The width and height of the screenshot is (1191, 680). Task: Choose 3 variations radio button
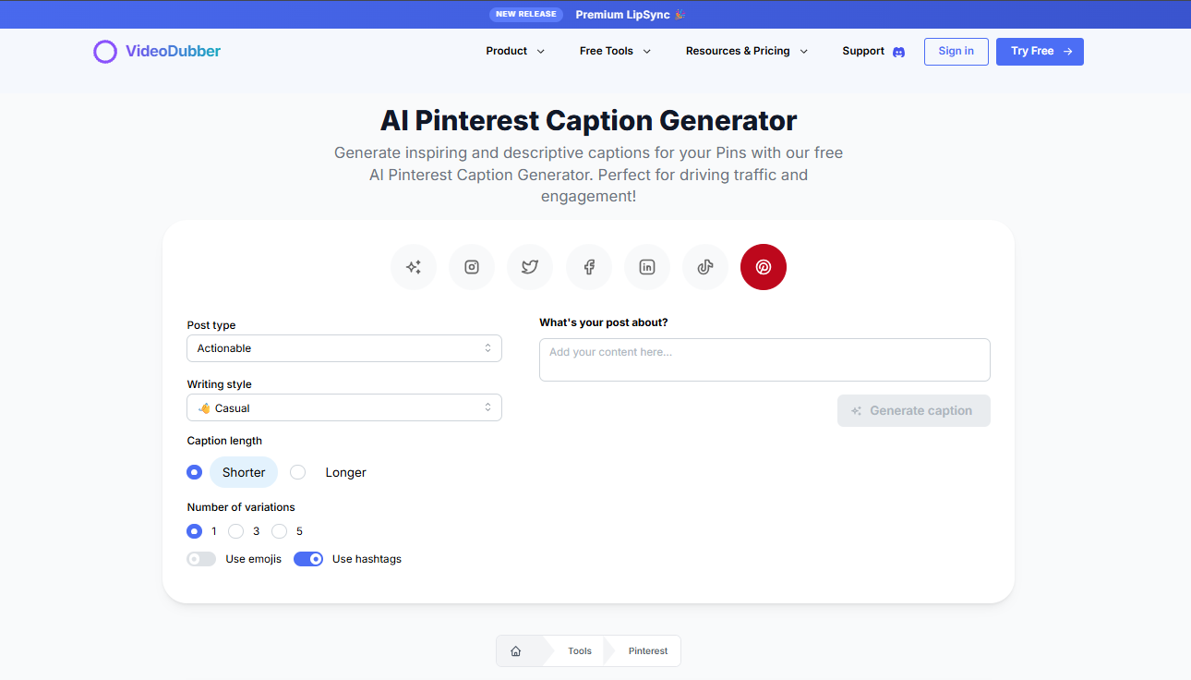click(235, 531)
